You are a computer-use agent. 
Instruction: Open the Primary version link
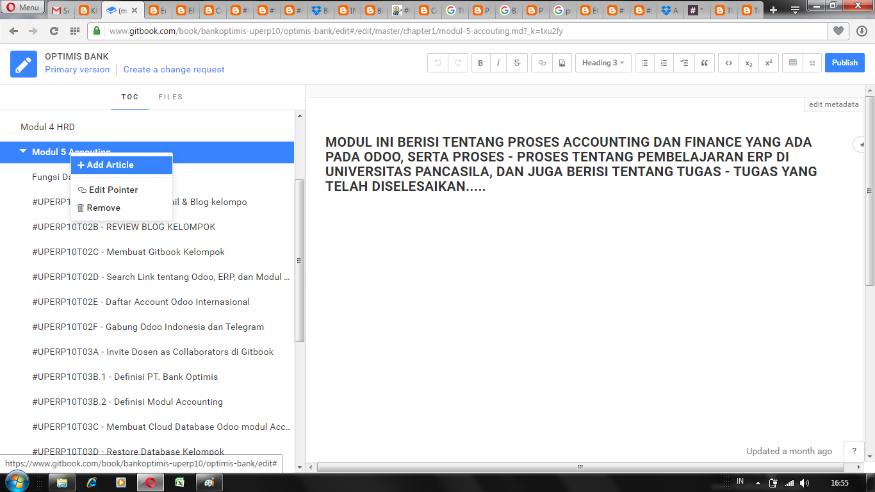point(77,69)
